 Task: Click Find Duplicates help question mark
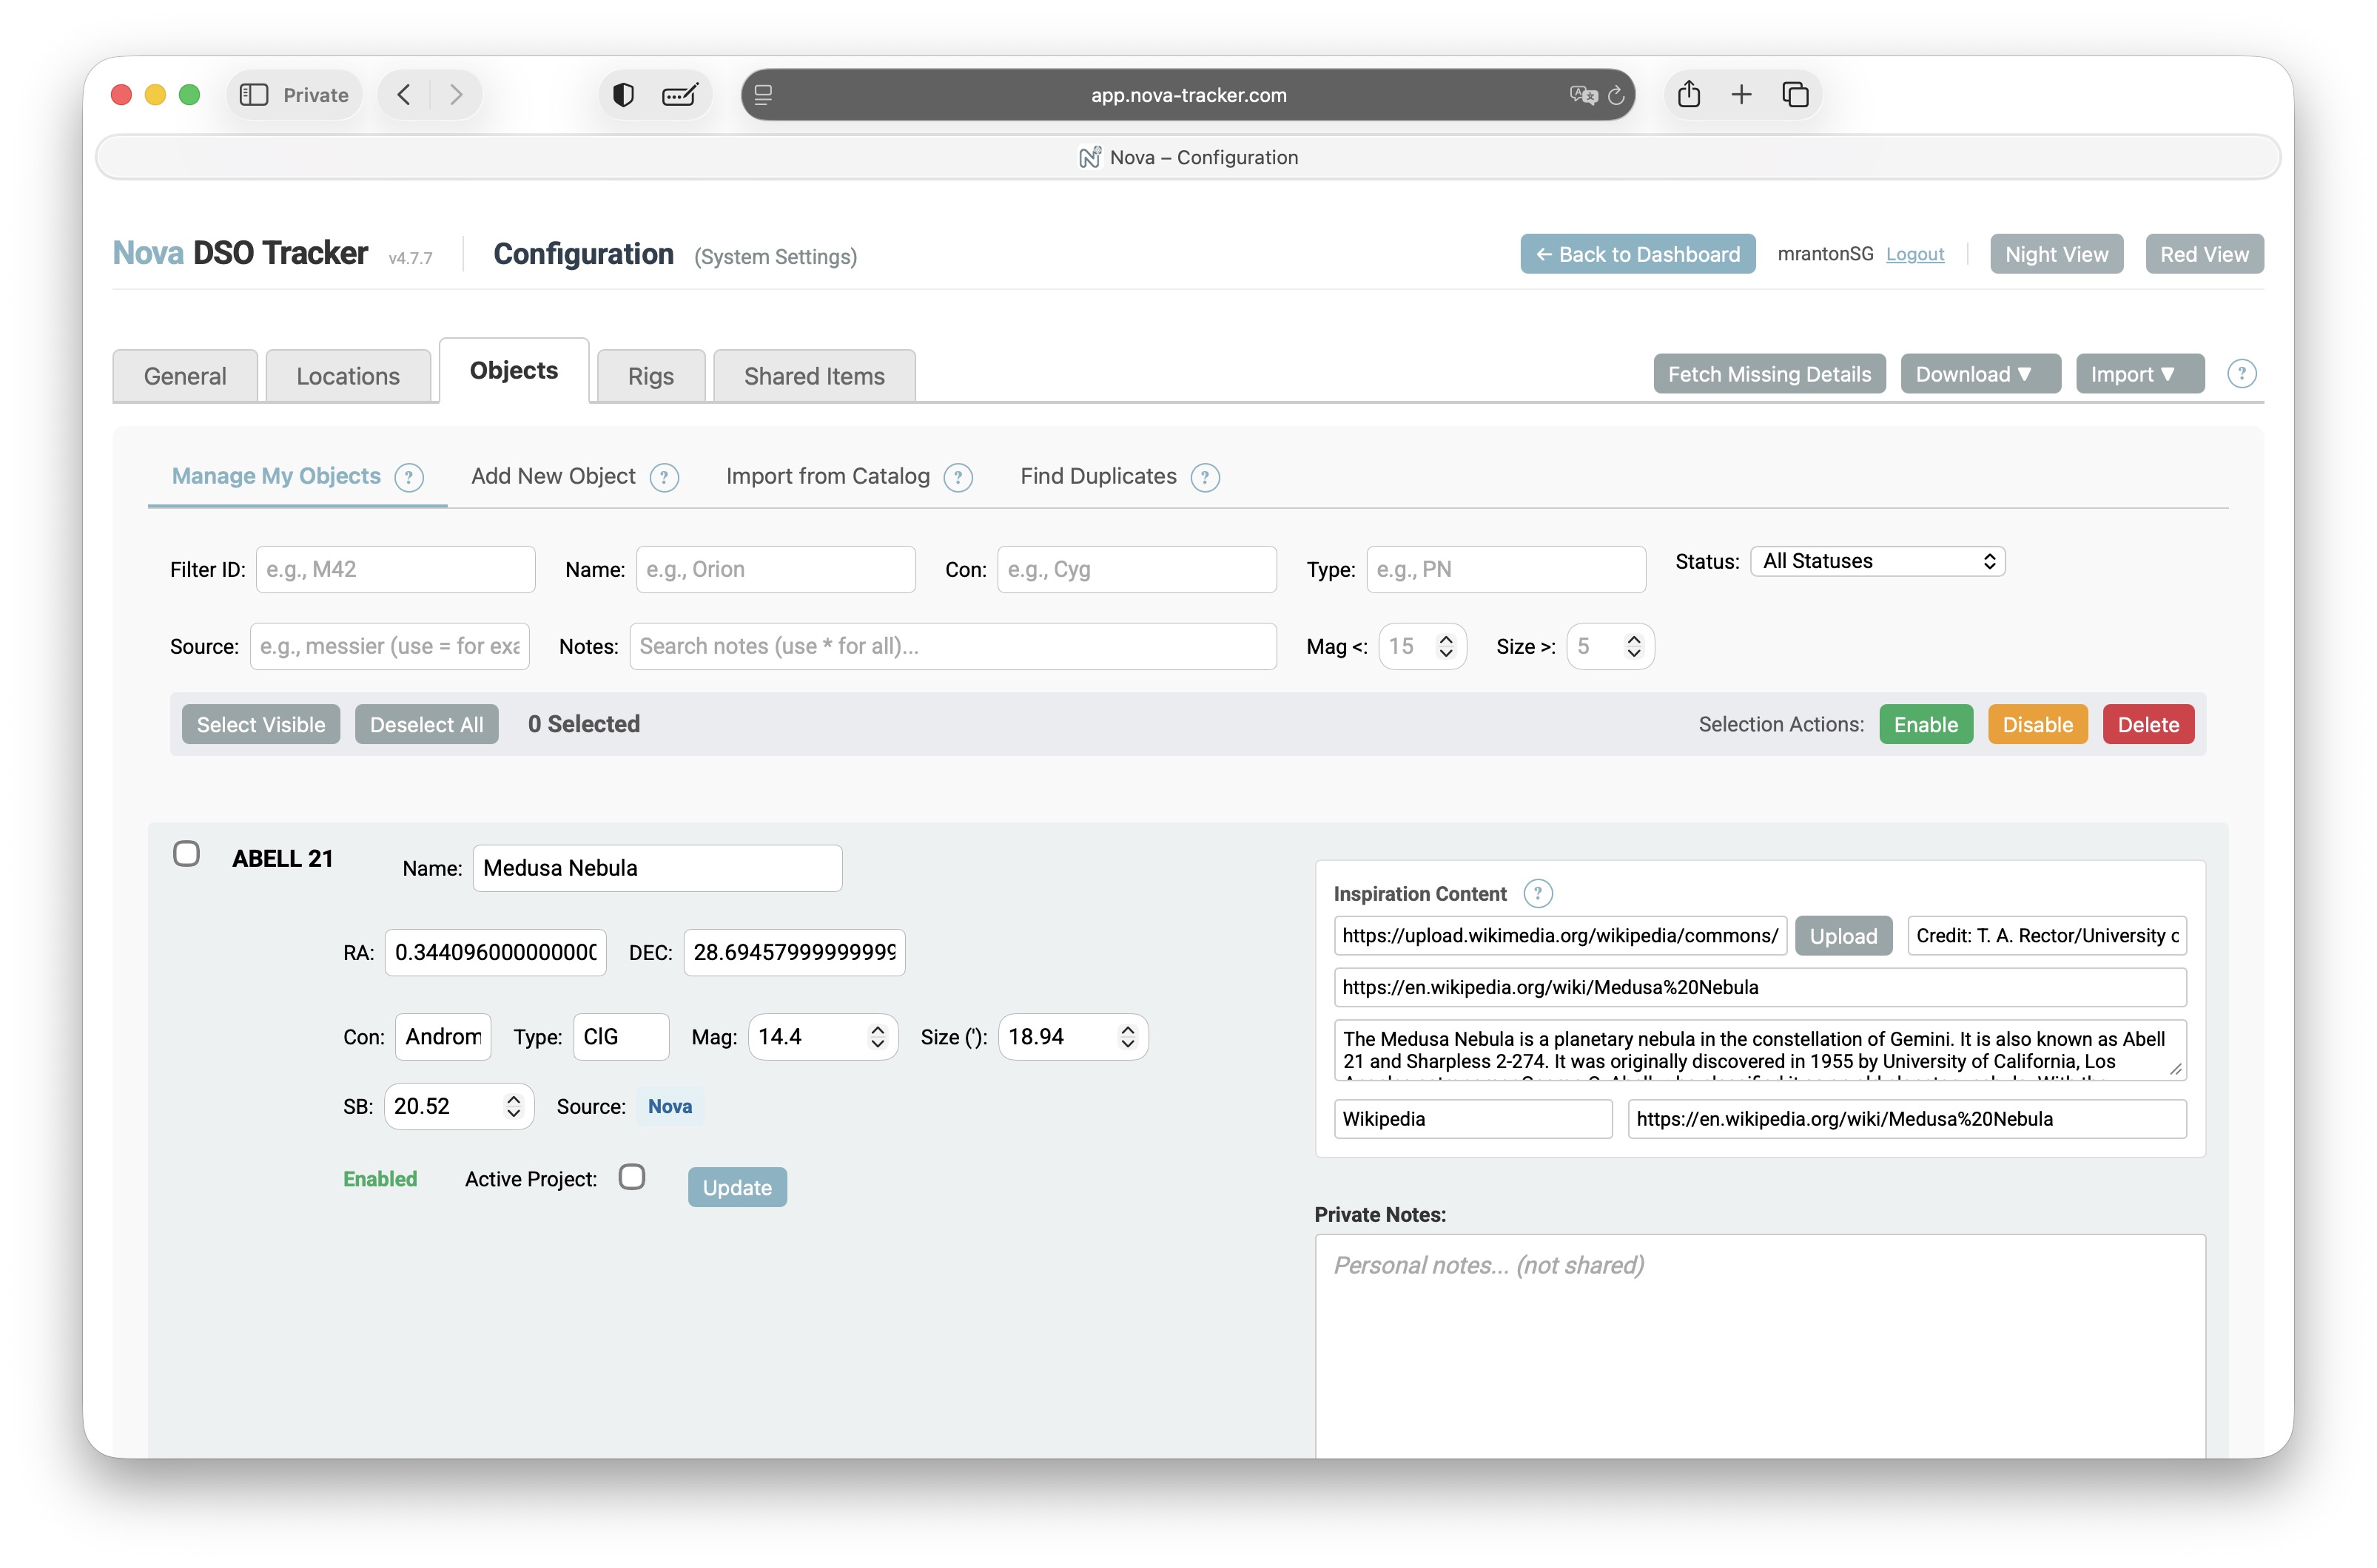point(1205,477)
